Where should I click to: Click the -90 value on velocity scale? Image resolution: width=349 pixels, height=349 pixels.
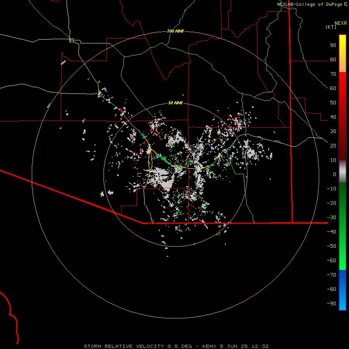point(332,304)
